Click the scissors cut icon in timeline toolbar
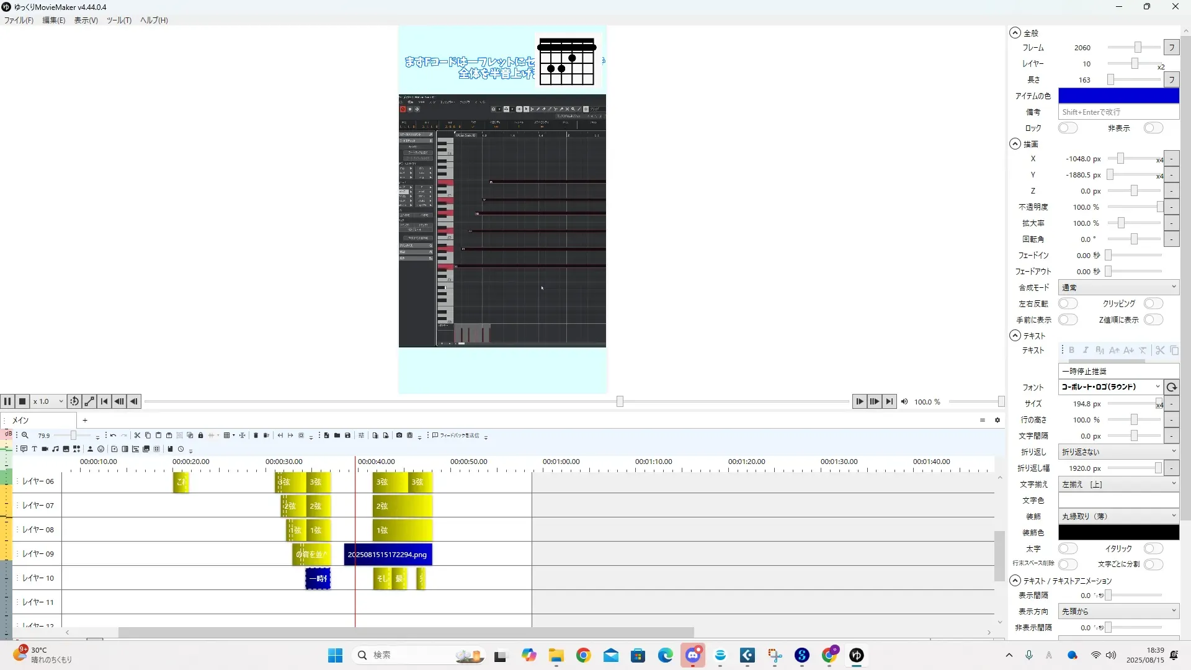The width and height of the screenshot is (1191, 670). tap(137, 435)
